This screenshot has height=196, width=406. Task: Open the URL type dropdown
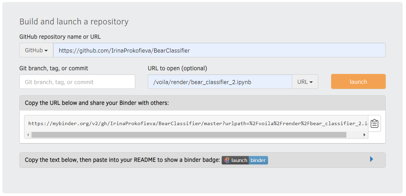[305, 82]
